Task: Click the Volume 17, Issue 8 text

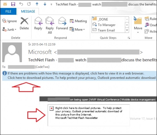Action: click(143, 119)
